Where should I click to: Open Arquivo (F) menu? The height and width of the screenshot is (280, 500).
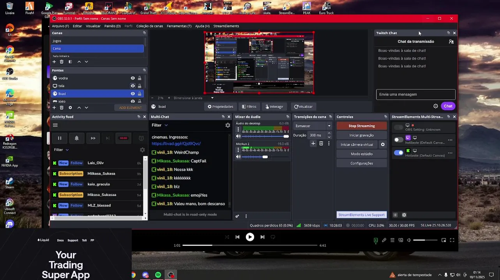[x=60, y=26]
